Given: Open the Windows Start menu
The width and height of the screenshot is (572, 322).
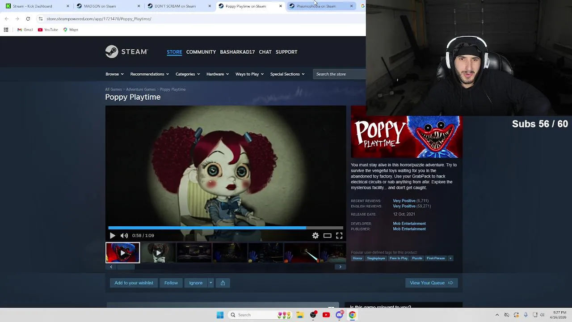Looking at the screenshot, I should click(220, 315).
